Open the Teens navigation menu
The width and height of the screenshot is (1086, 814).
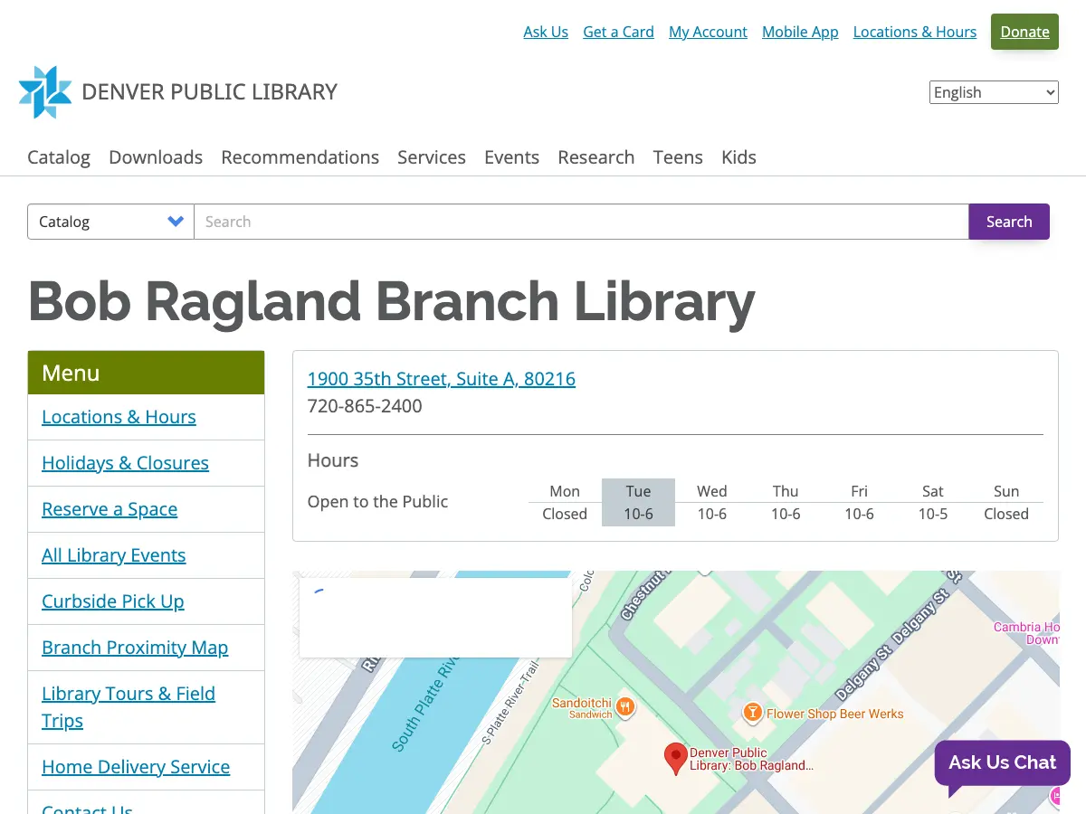[x=678, y=157]
